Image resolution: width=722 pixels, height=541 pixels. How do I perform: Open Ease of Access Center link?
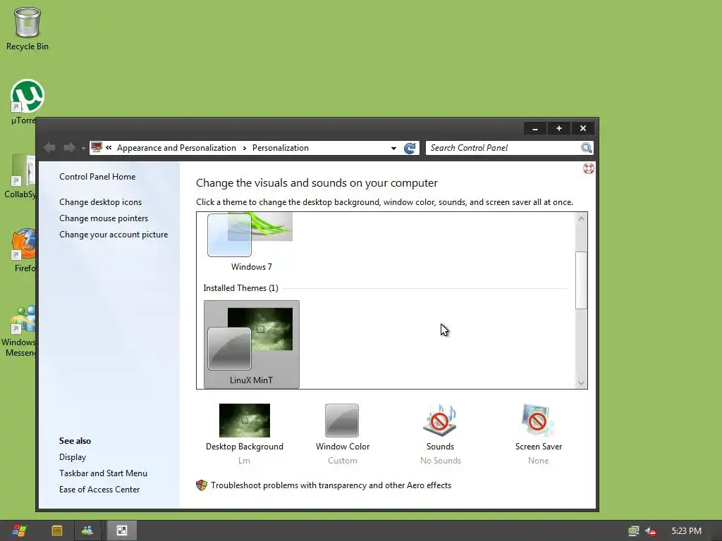tap(99, 489)
